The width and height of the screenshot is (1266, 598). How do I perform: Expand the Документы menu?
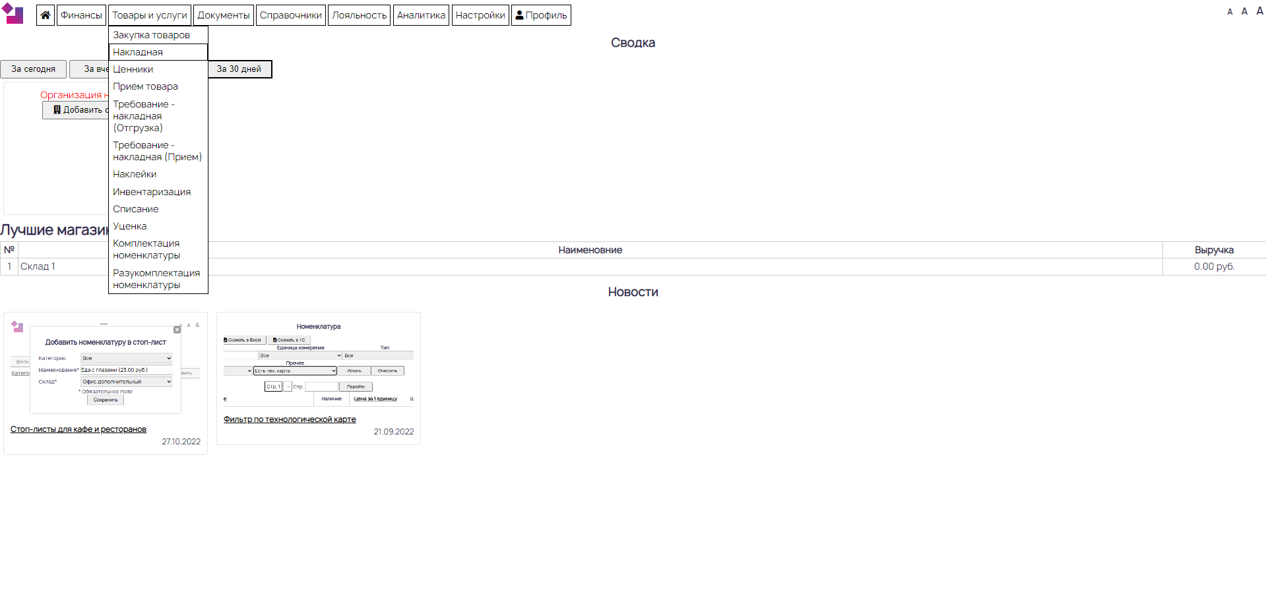tap(224, 15)
